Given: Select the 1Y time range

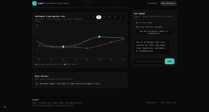Looking at the screenshot, I should [x=121, y=17].
